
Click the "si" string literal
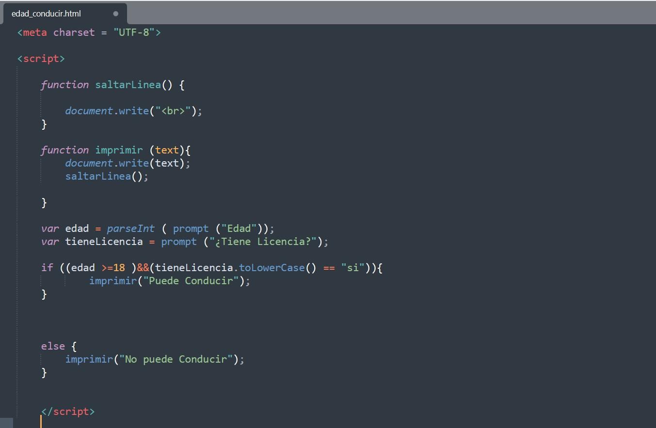coord(352,268)
